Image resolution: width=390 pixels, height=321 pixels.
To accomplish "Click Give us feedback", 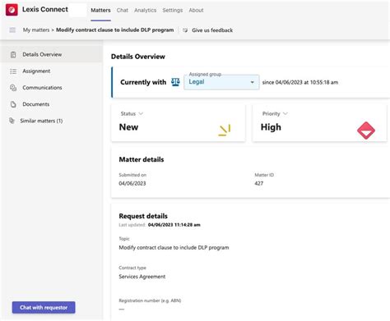I will [x=212, y=30].
